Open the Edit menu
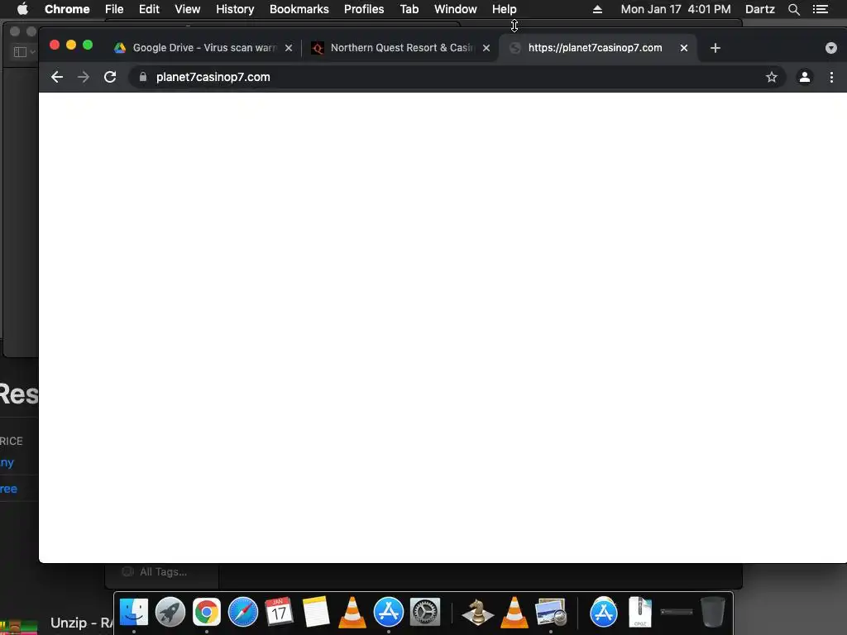The image size is (847, 635). coord(149,9)
